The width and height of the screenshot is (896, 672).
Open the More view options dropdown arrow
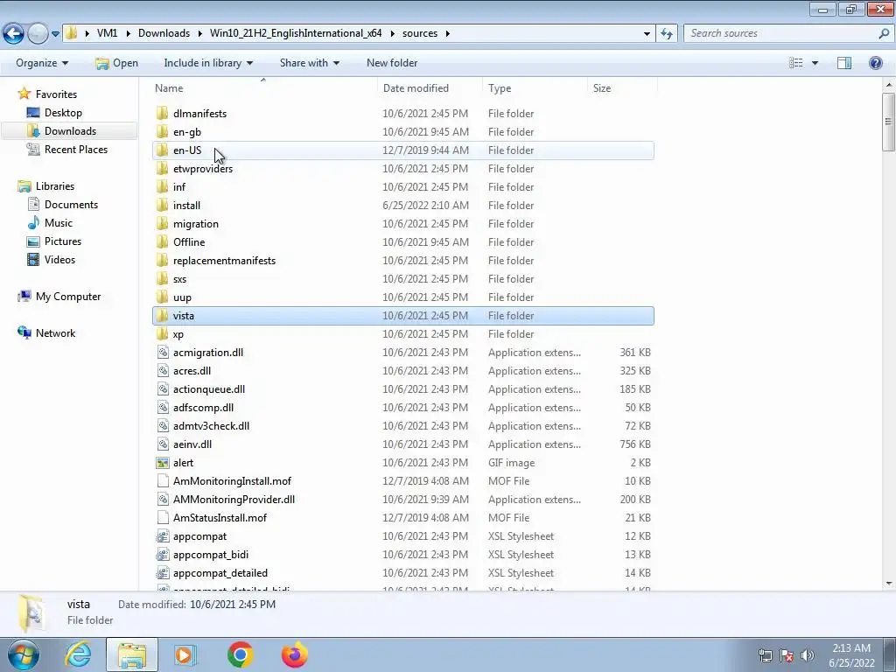click(x=815, y=63)
